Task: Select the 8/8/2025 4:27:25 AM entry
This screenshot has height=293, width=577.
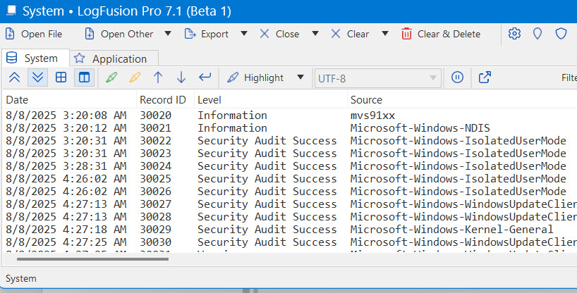Action: coord(290,242)
